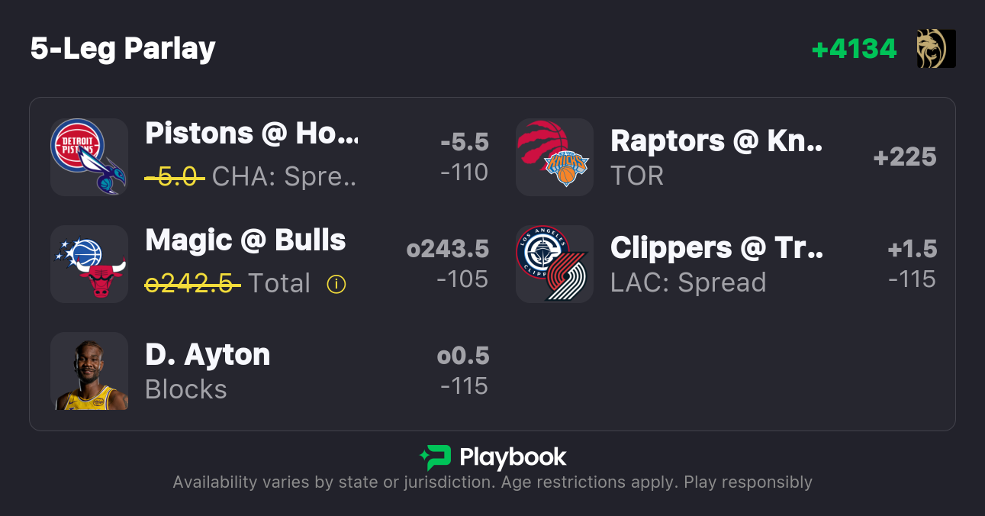Click the +1.5 Clippers spread value
This screenshot has height=516, width=985.
(913, 249)
